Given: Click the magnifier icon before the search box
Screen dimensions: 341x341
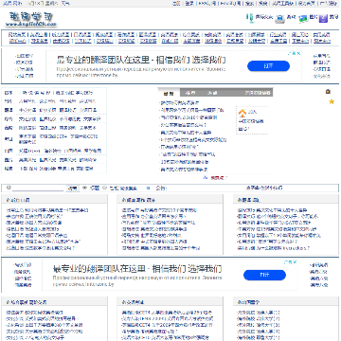Looking at the screenshot, I should 9,188.
